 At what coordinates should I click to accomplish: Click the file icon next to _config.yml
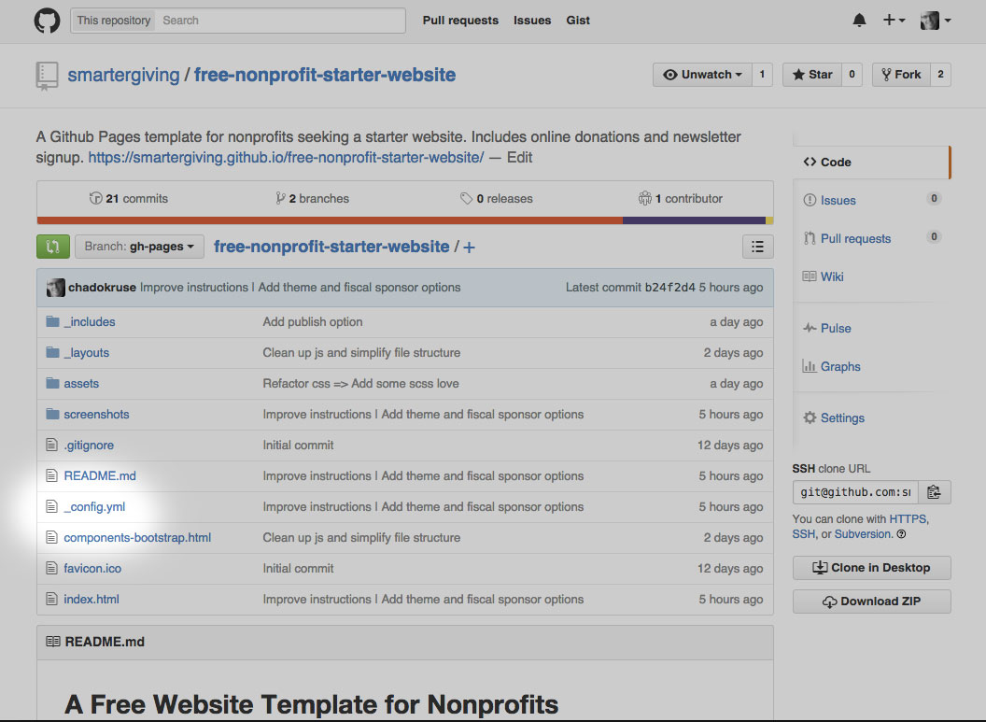pos(51,507)
